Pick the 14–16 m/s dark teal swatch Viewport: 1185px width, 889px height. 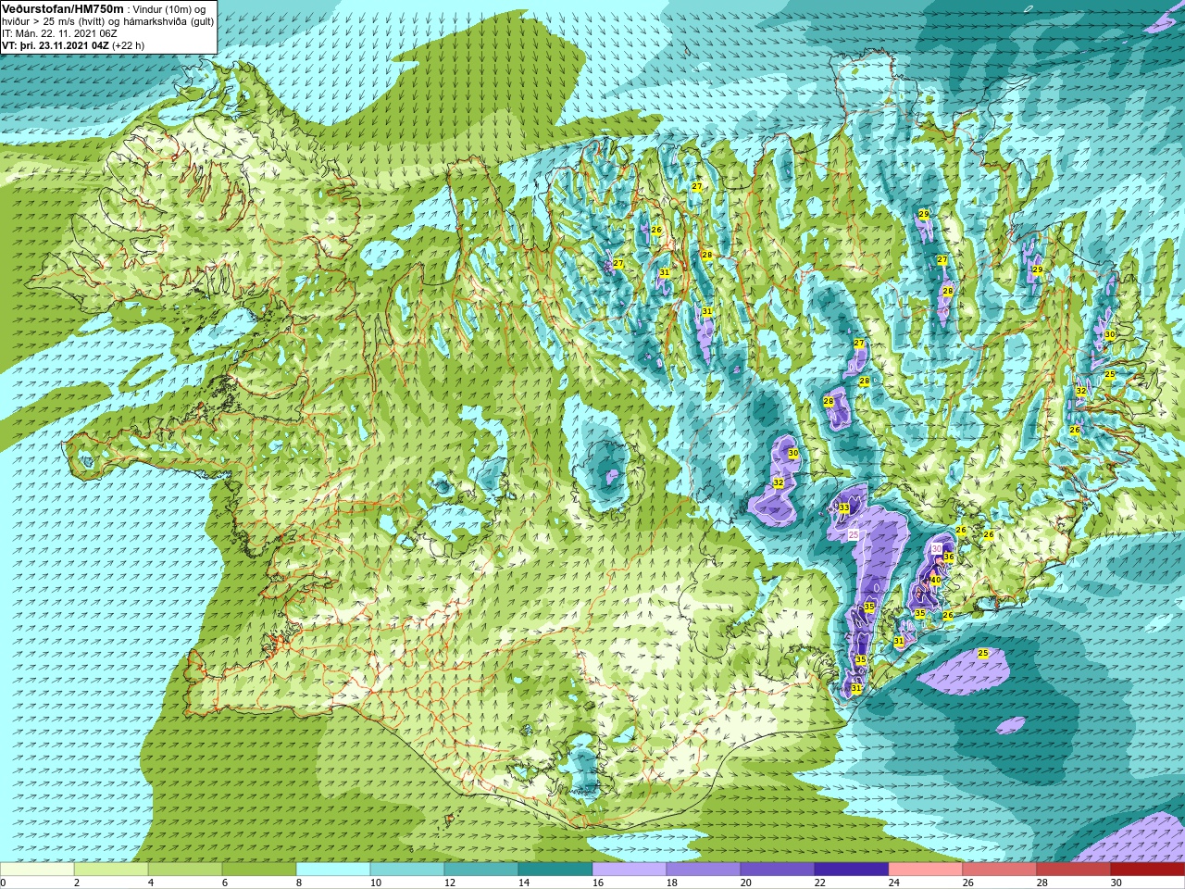[555, 870]
